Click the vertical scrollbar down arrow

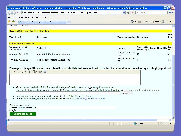[x=173, y=117]
